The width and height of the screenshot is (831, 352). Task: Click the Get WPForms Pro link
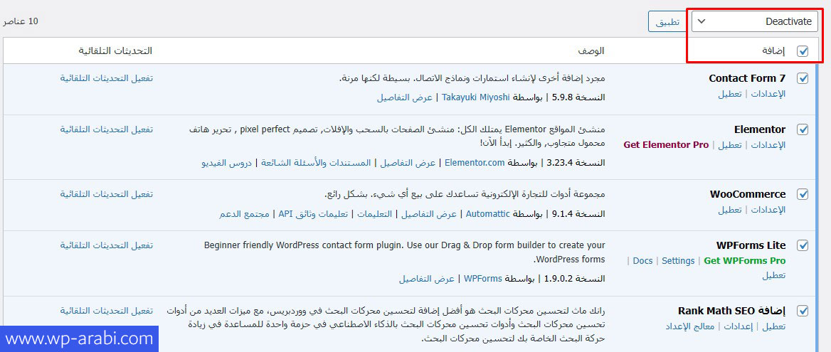745,260
